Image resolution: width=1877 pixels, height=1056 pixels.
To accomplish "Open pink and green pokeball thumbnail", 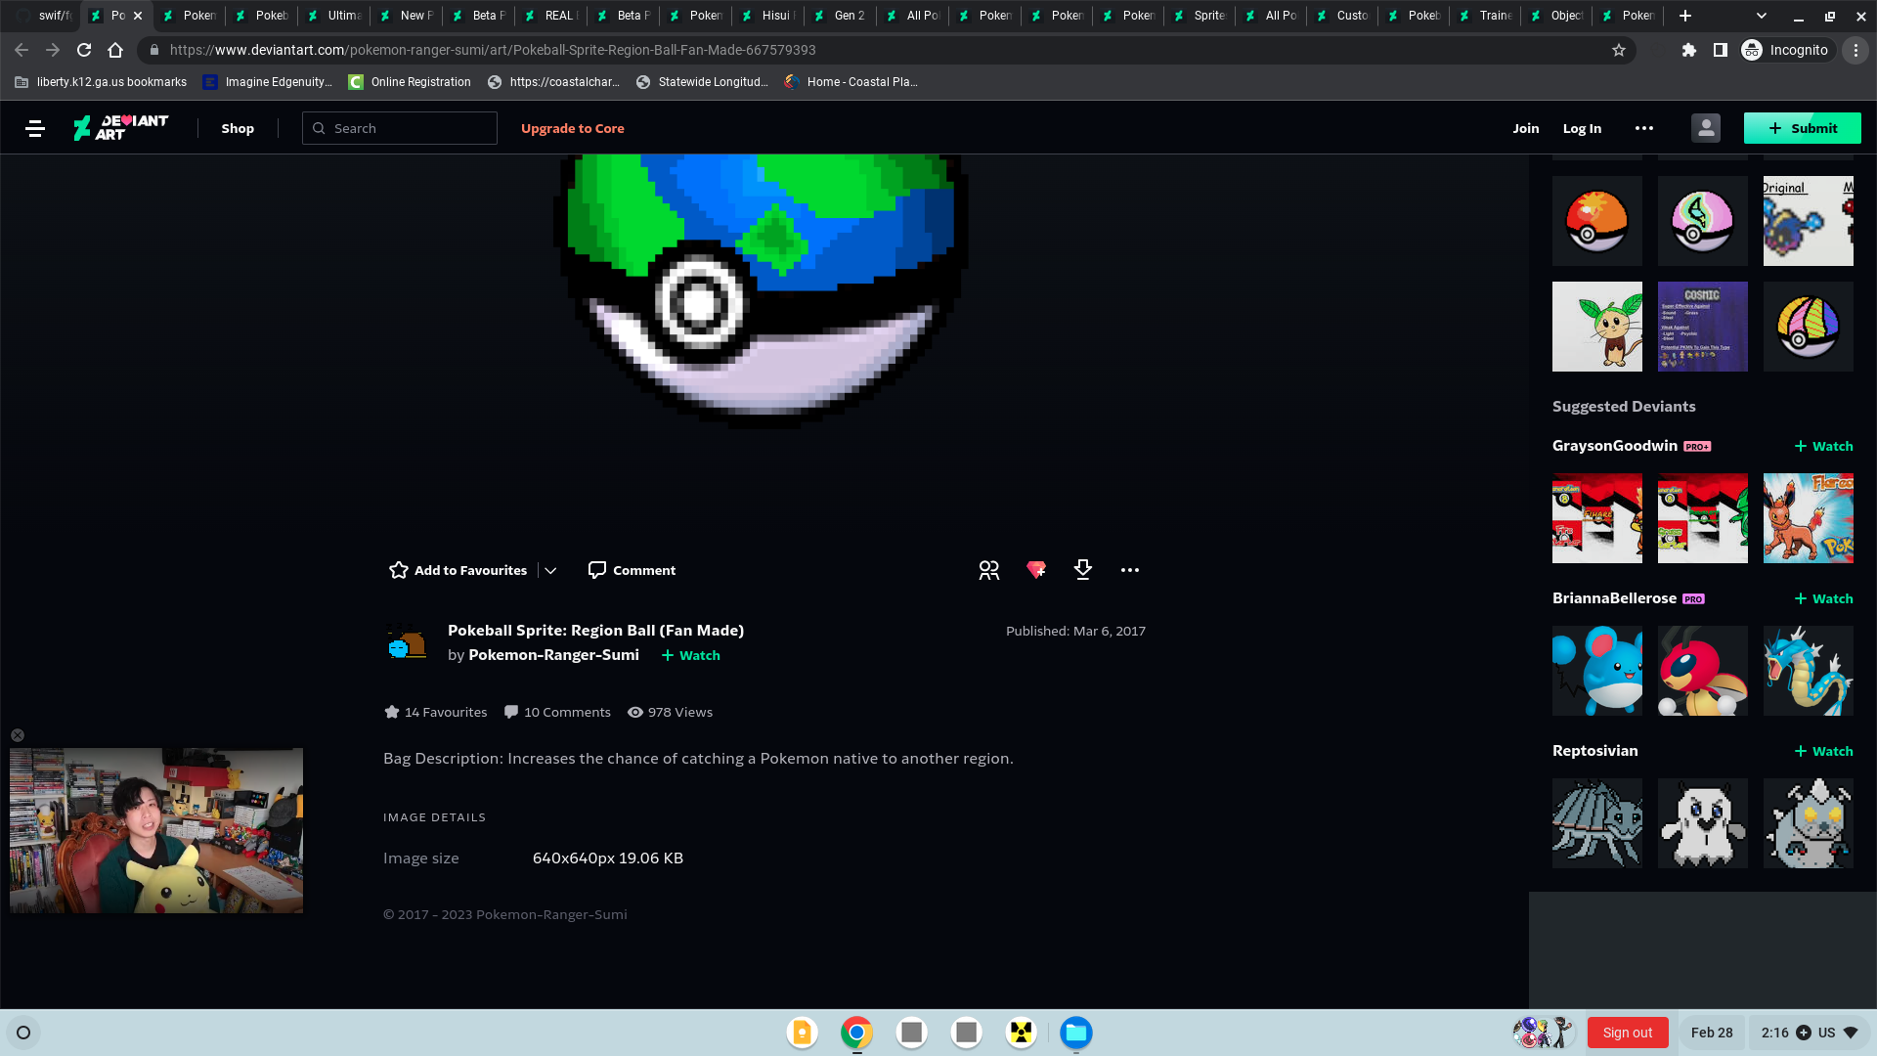I will point(1703,221).
